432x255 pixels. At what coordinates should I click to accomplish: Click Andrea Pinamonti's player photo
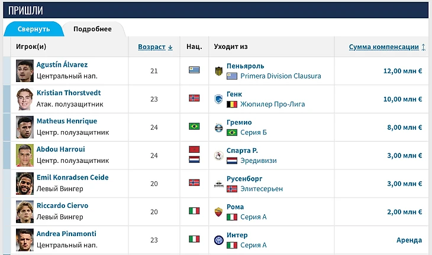[25, 240]
